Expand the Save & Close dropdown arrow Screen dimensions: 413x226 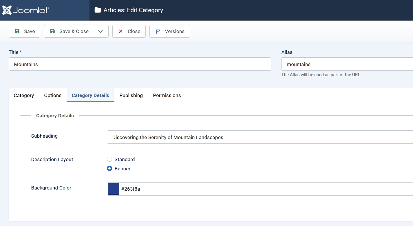tap(100, 31)
